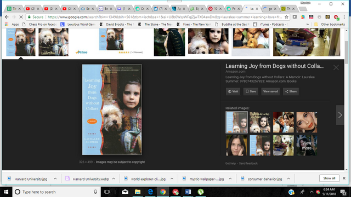Stop loading the page with the X button

click(21, 17)
